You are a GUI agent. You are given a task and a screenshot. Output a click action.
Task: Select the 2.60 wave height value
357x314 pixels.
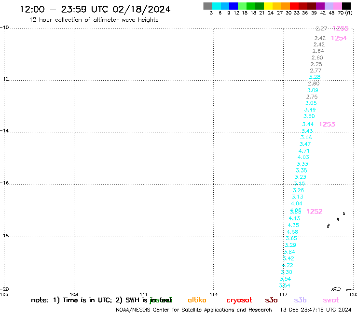click(x=317, y=57)
